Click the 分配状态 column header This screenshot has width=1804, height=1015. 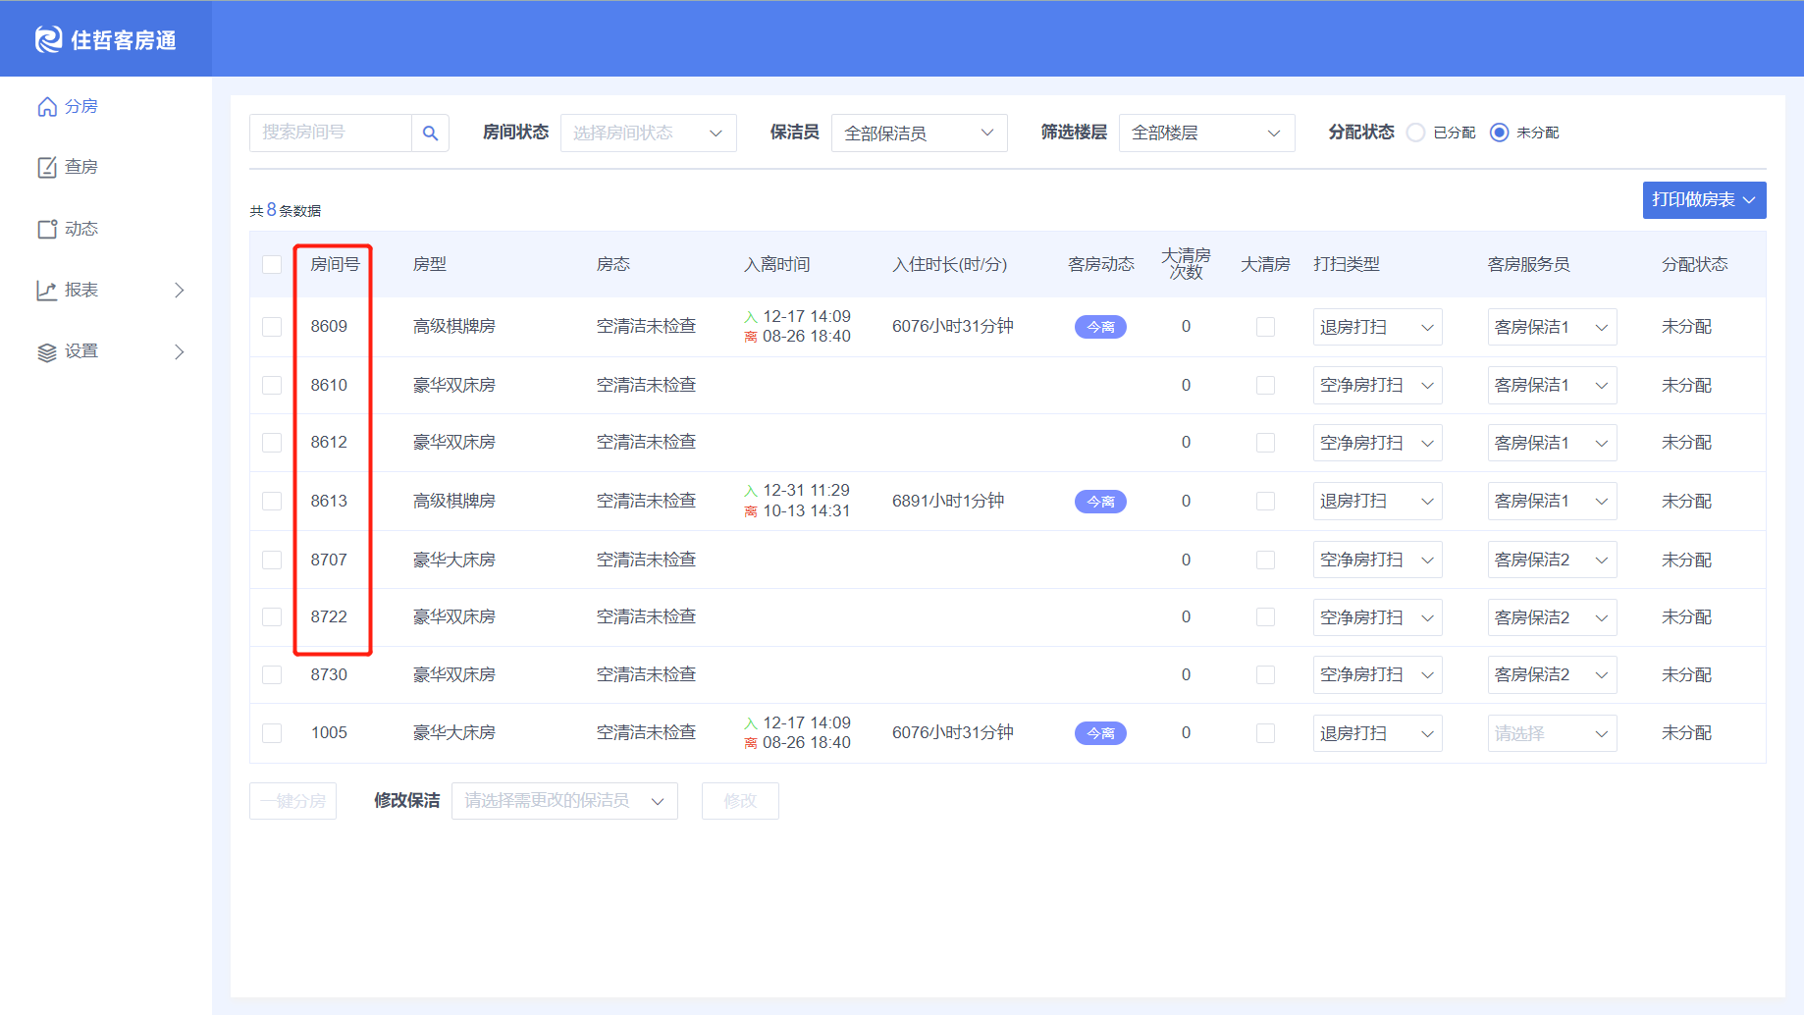click(x=1695, y=265)
